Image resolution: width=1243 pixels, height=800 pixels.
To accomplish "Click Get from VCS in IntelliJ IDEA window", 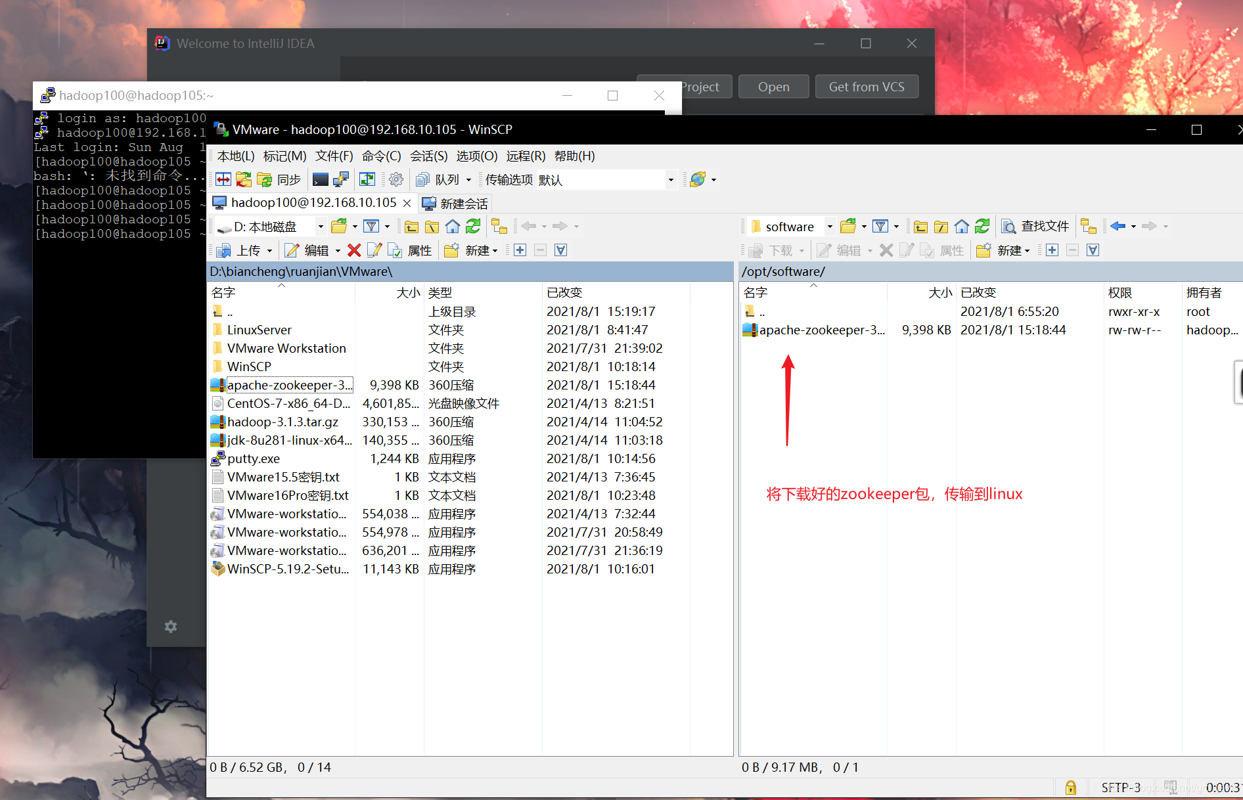I will click(867, 87).
